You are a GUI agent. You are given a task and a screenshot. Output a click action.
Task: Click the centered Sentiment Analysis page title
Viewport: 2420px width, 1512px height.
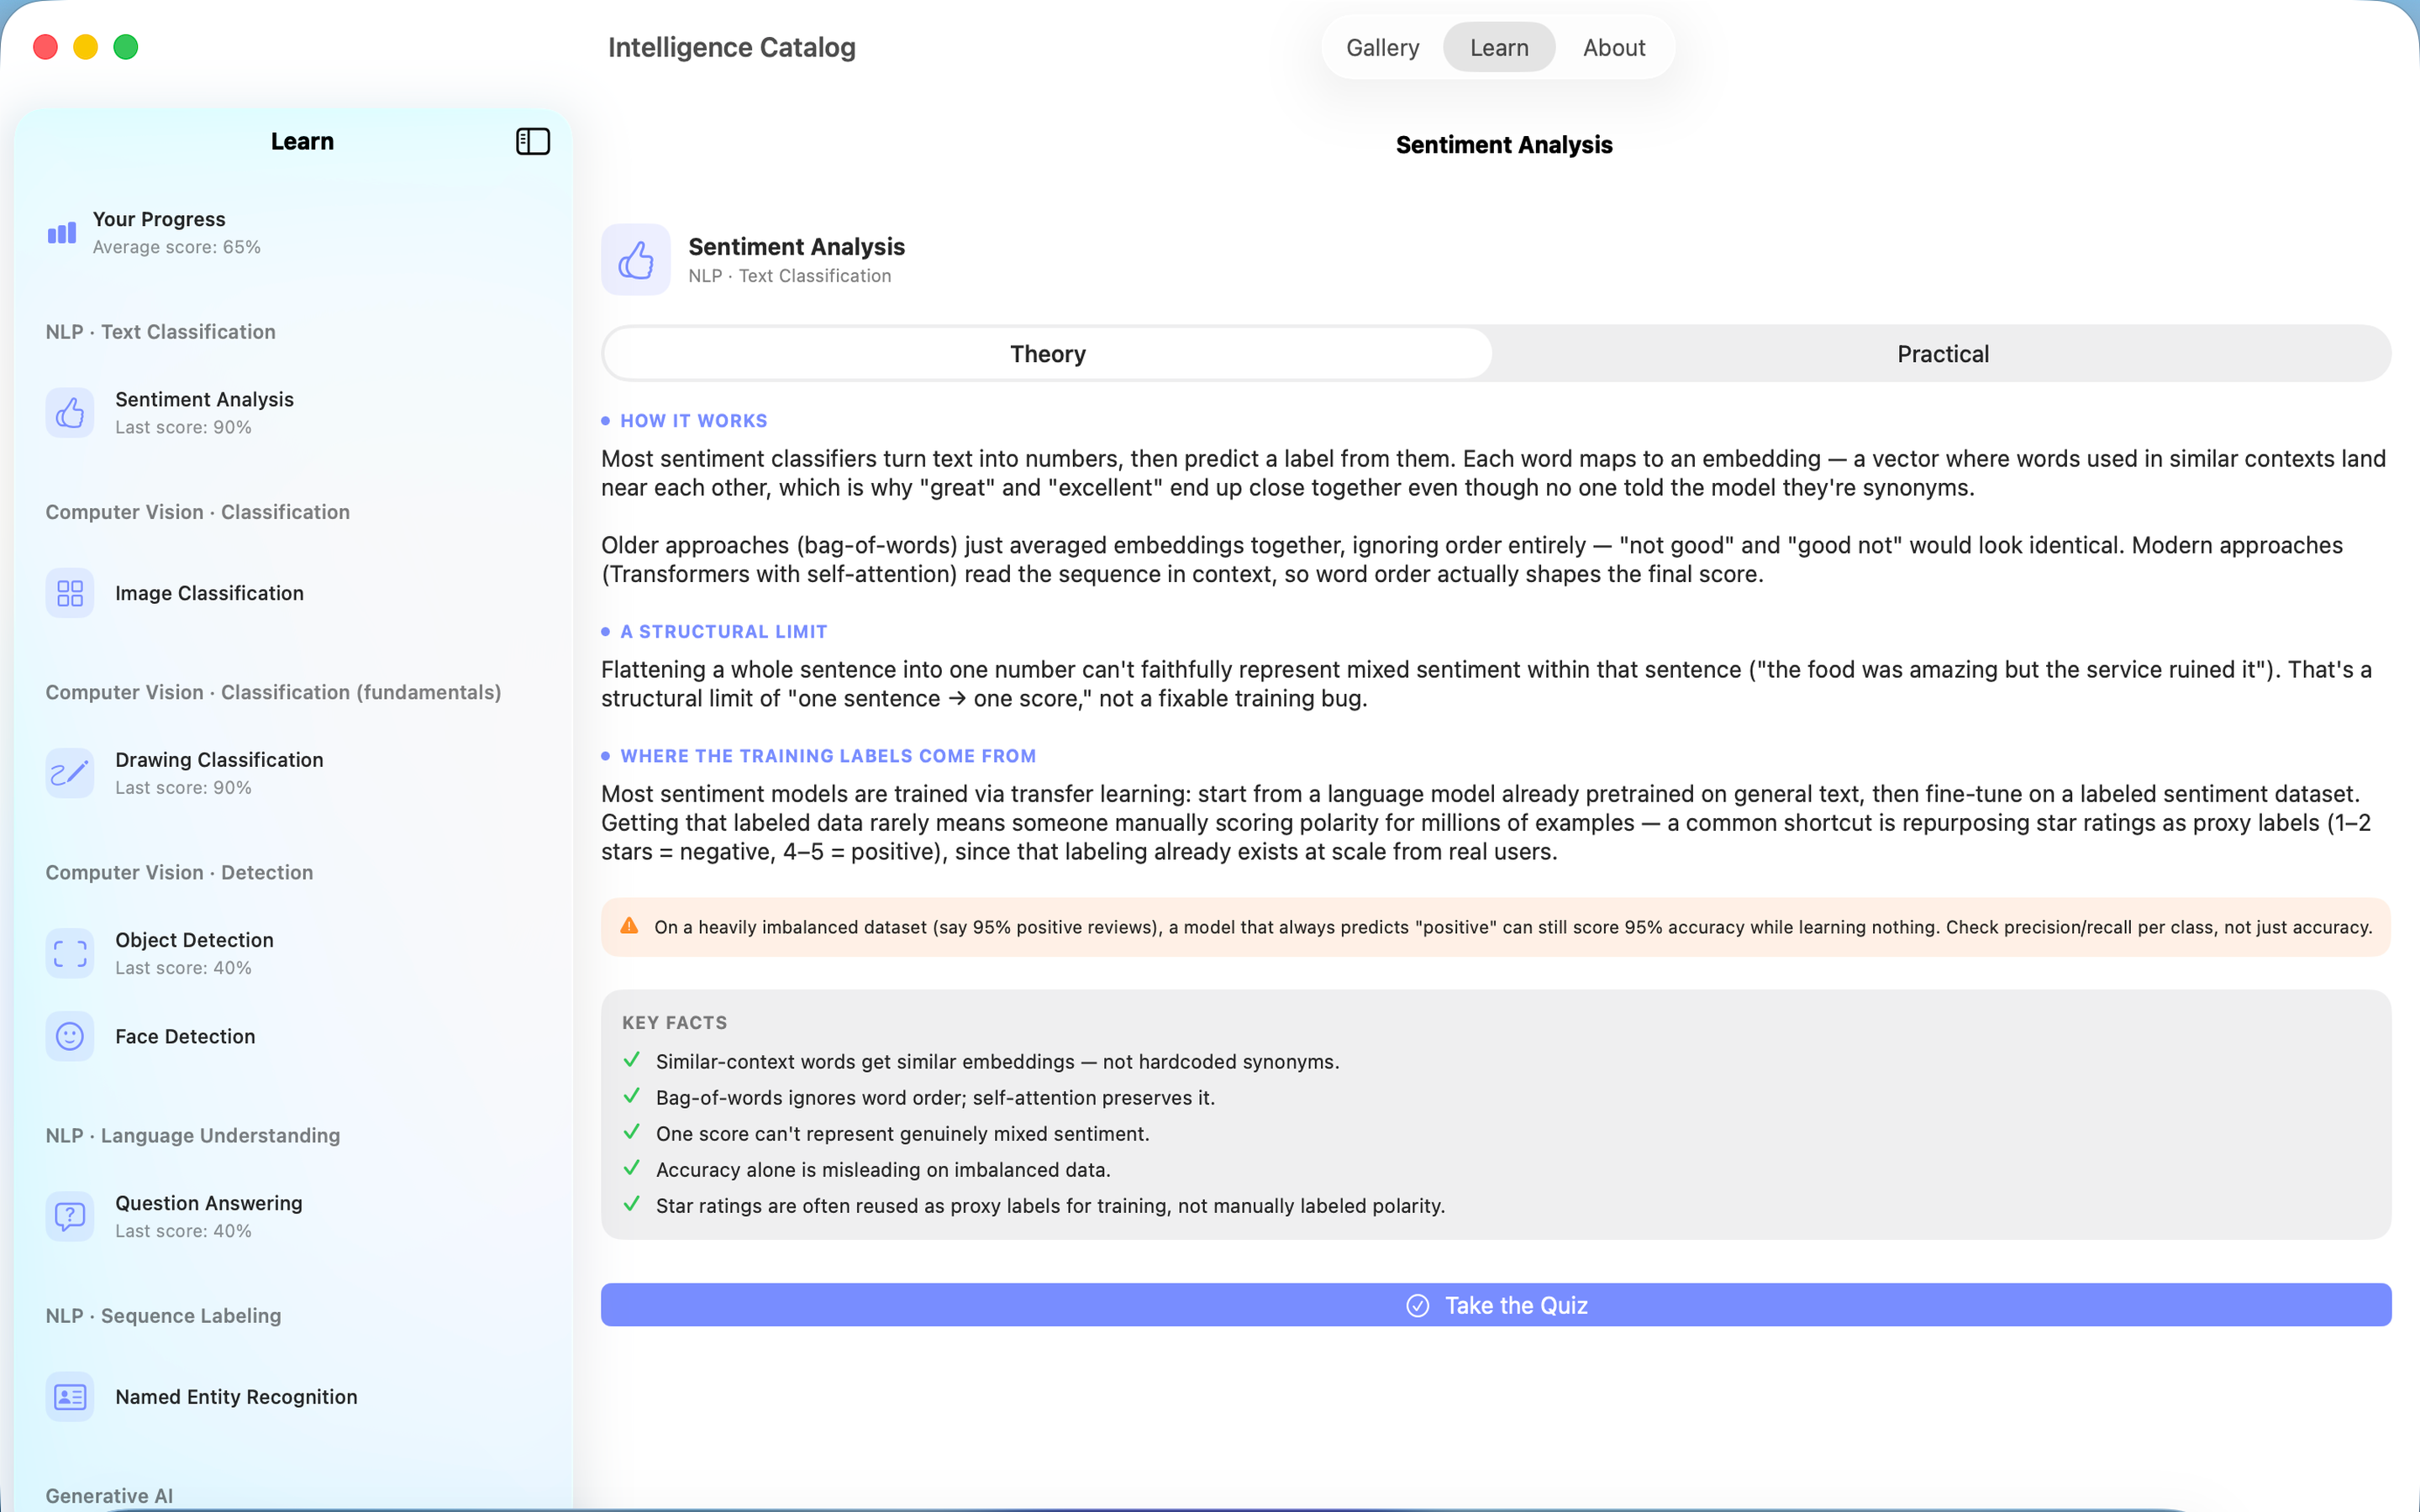1503,145
